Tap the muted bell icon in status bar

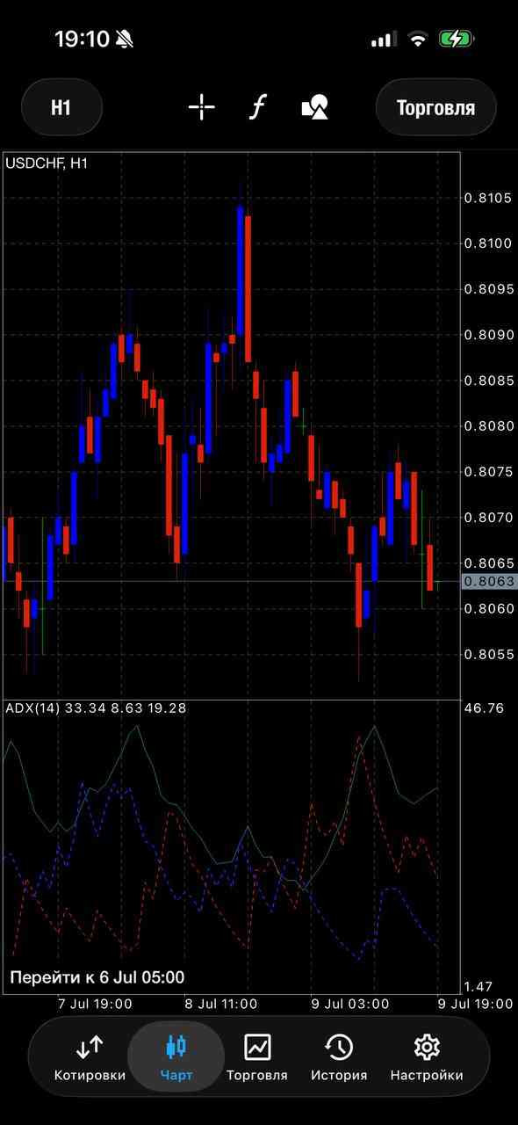tap(124, 39)
